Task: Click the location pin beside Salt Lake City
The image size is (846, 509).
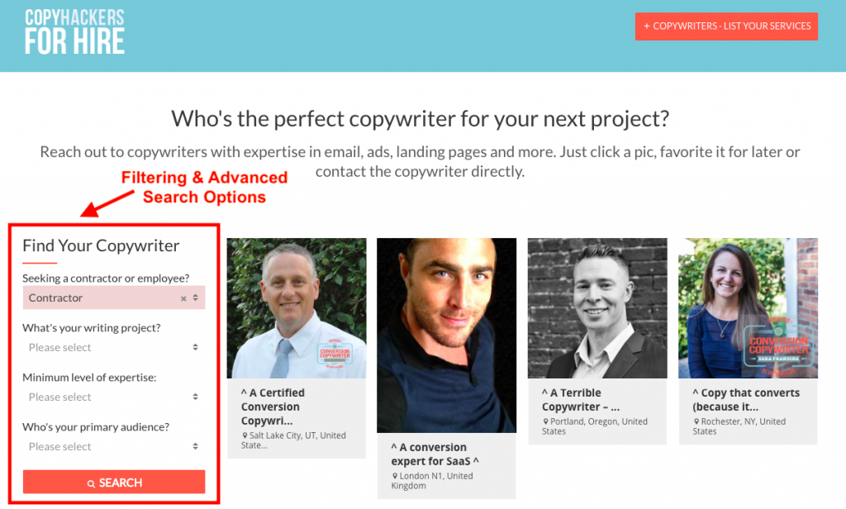Action: tap(245, 435)
